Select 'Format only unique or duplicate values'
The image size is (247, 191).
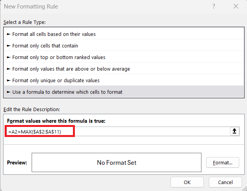[124, 81]
